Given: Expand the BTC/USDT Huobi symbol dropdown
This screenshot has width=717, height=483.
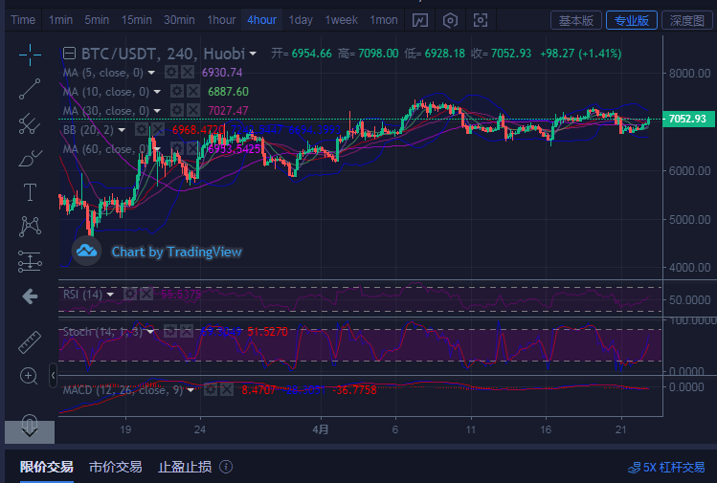Looking at the screenshot, I should 253,54.
